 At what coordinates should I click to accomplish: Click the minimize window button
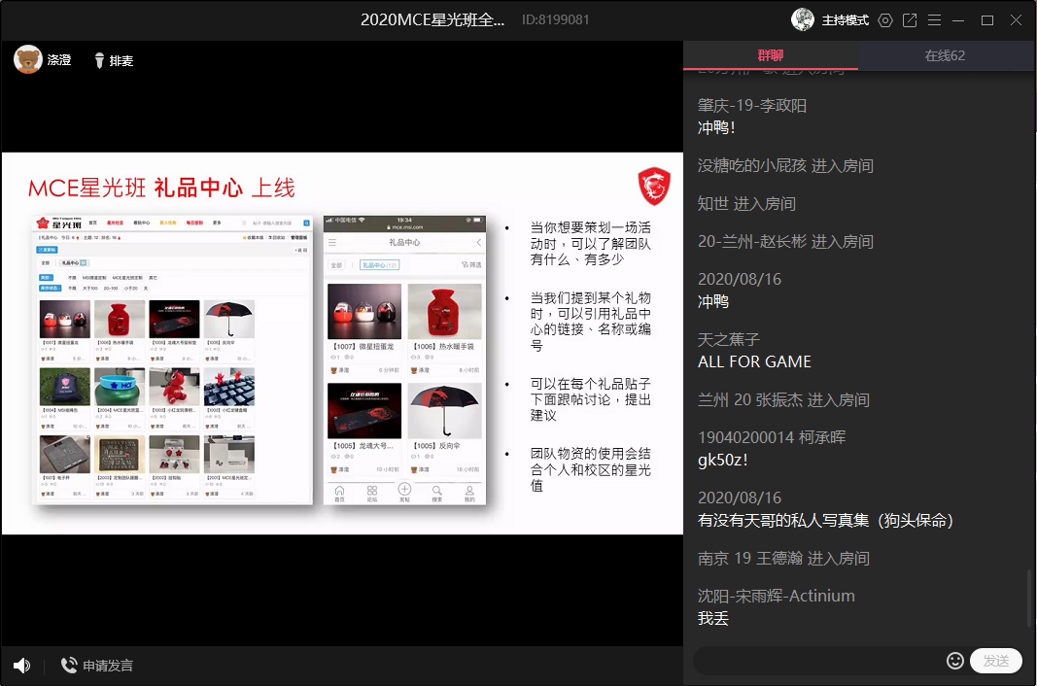[x=958, y=20]
